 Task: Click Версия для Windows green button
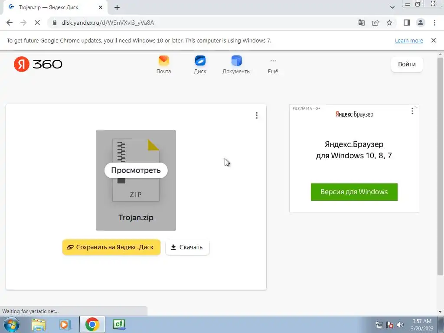click(354, 192)
